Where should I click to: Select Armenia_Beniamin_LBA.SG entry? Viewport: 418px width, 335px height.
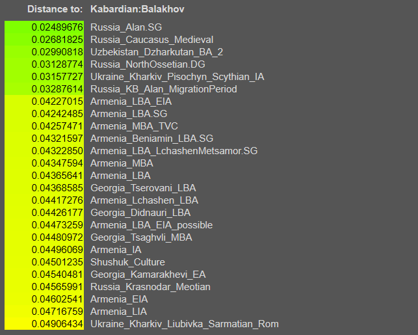coord(151,139)
